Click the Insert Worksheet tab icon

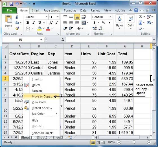70,137
